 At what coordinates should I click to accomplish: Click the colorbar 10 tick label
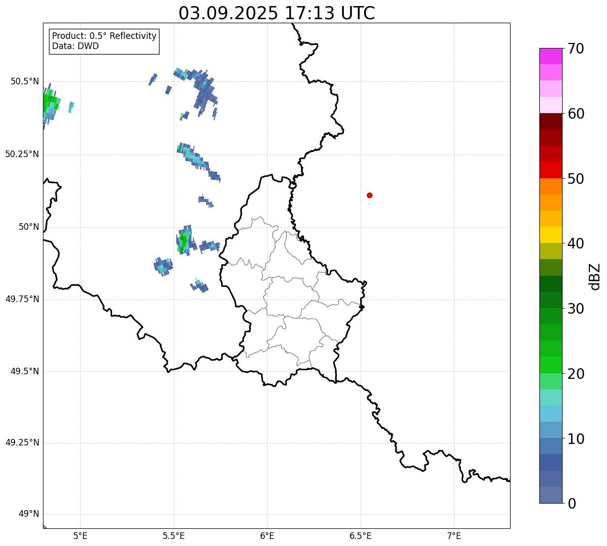coord(576,438)
